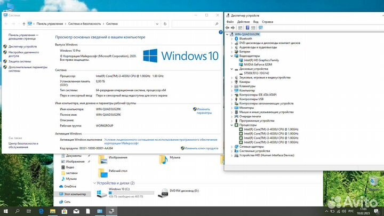The image size is (384, 216).
Task: Expand the Батареи category
Action: 231,52
